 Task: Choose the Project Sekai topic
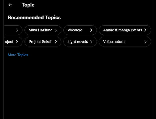pos(40,42)
